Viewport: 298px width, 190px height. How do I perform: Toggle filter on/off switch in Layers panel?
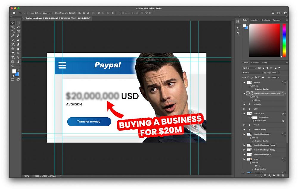coord(279,67)
